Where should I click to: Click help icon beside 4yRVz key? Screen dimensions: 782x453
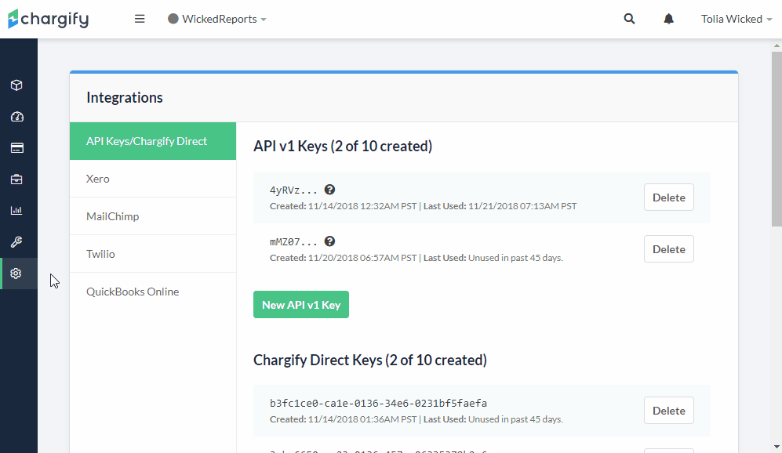[329, 190]
